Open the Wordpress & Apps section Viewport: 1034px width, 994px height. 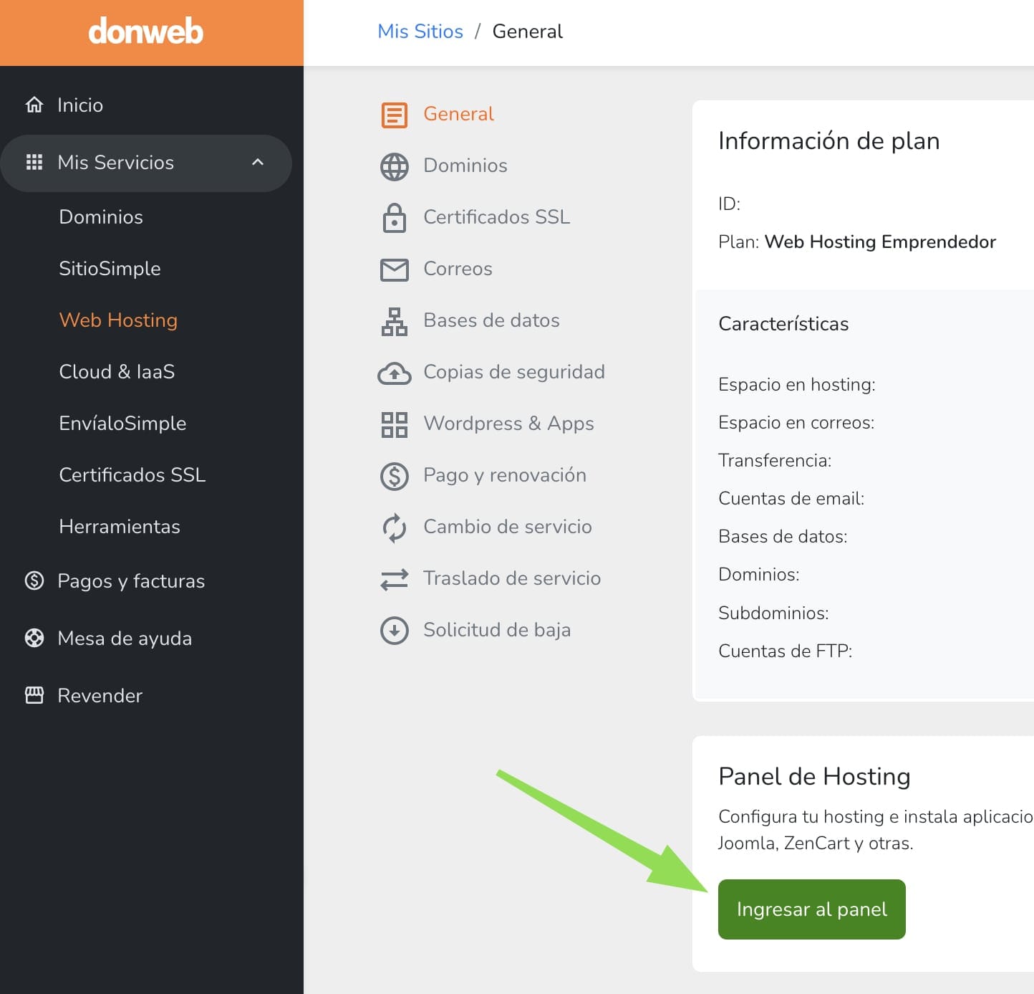click(x=509, y=424)
